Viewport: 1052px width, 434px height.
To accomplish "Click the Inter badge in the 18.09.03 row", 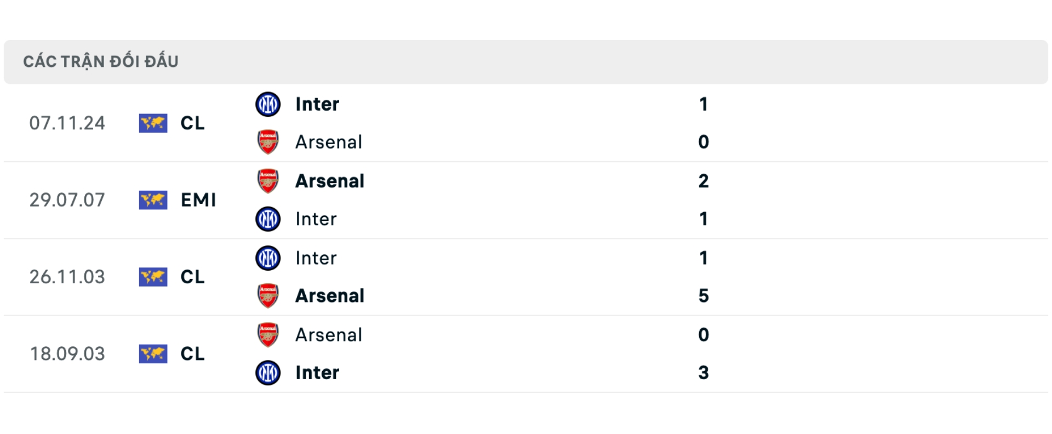I will pos(267,373).
